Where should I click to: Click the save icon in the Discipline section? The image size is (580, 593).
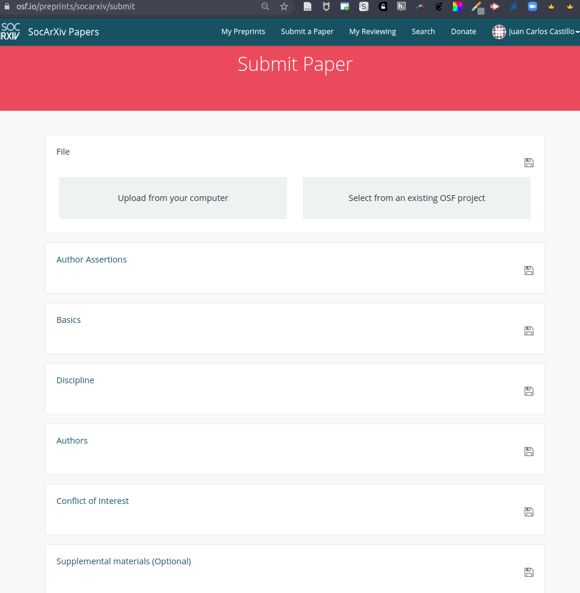528,391
